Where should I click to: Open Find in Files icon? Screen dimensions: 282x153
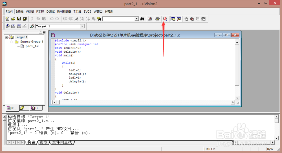[99, 19]
